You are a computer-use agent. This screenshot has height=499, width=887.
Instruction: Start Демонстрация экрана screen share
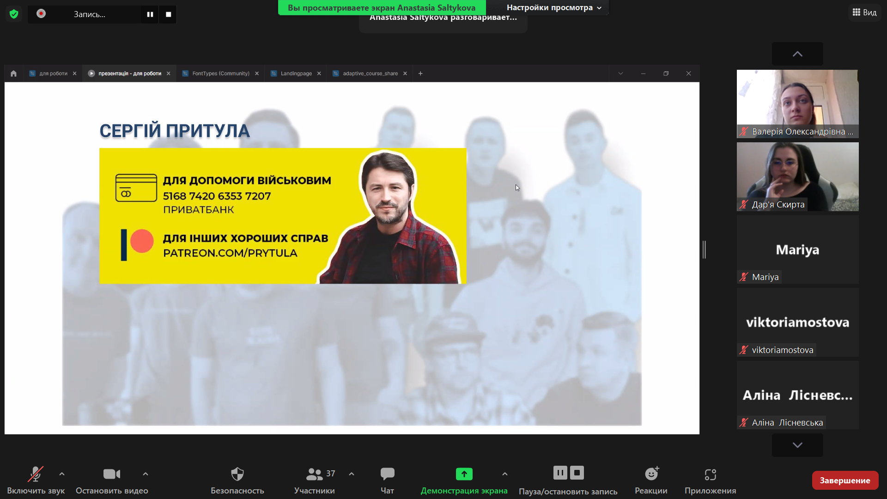pos(464,481)
